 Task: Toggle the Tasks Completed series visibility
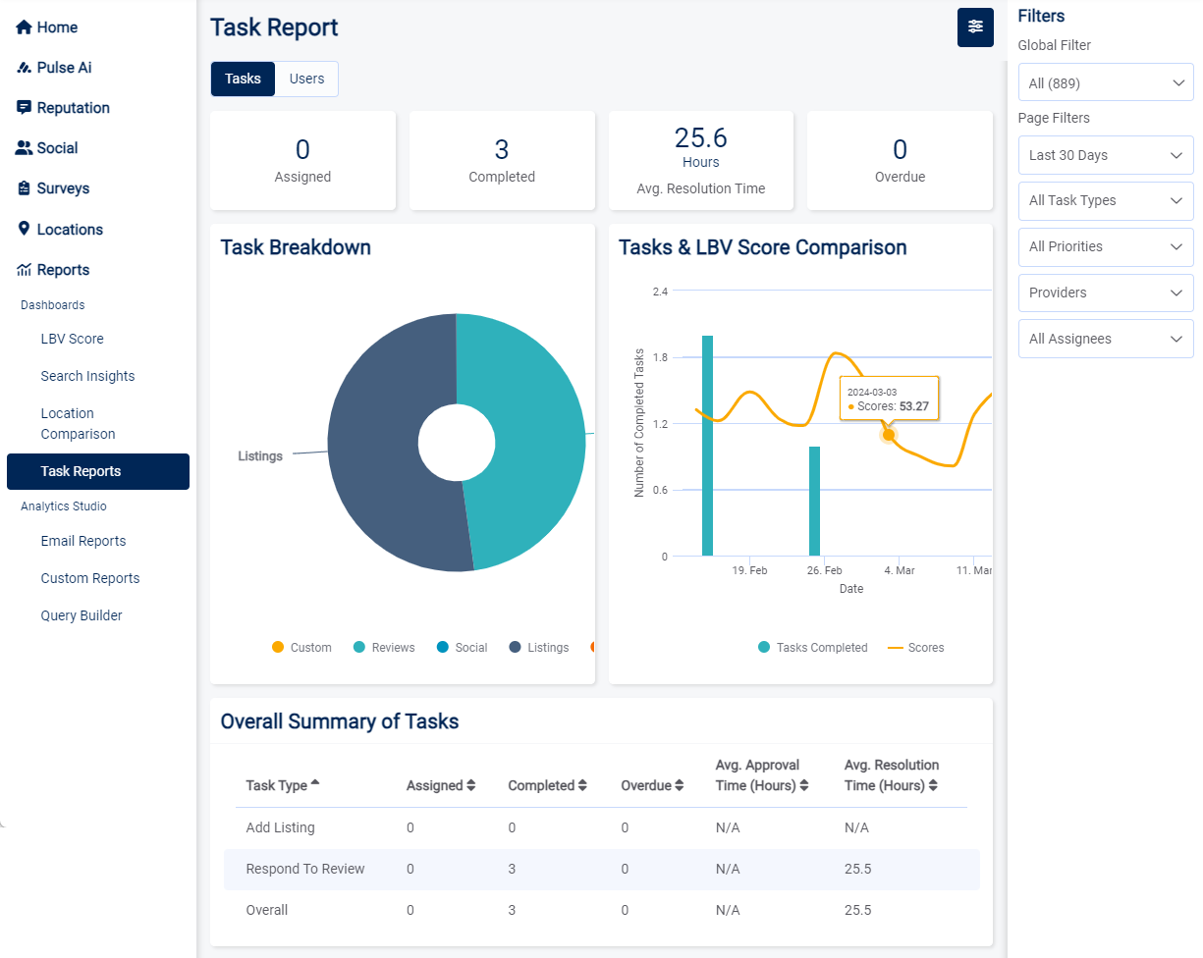[x=812, y=647]
